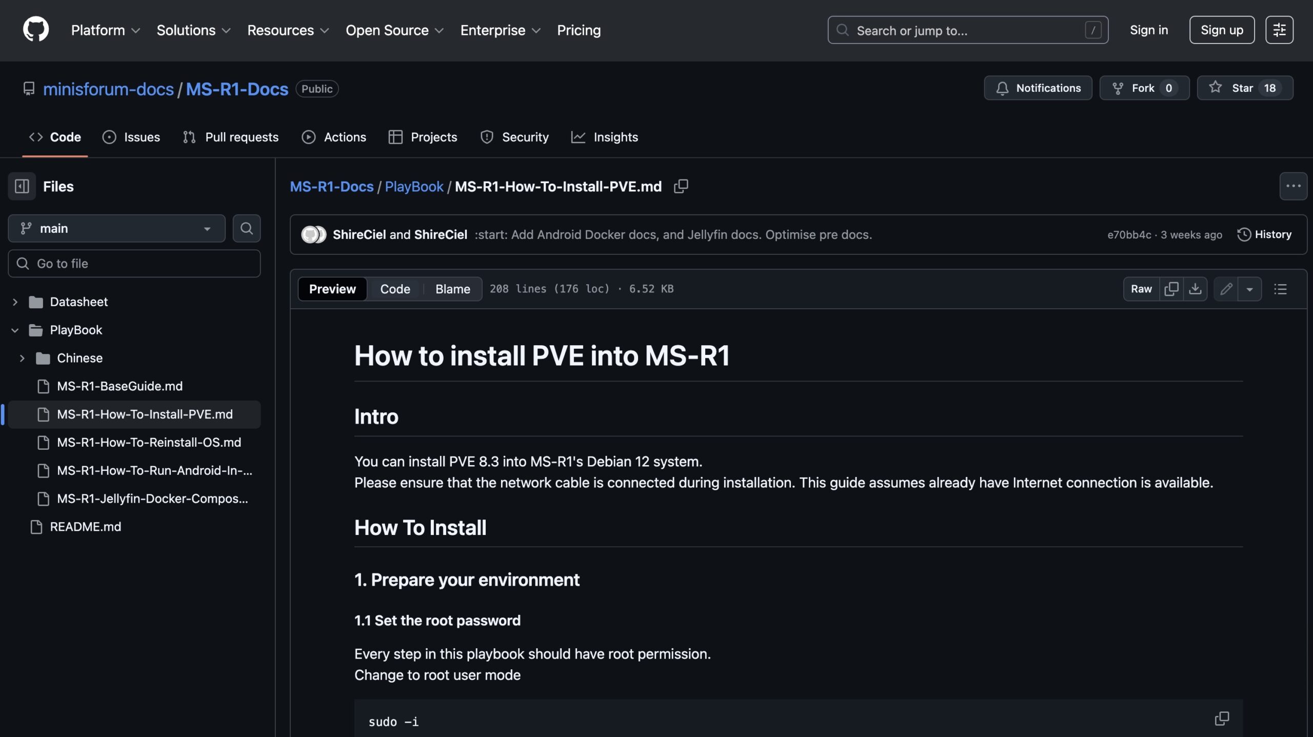
Task: Select the Preview view toggle
Action: (332, 289)
